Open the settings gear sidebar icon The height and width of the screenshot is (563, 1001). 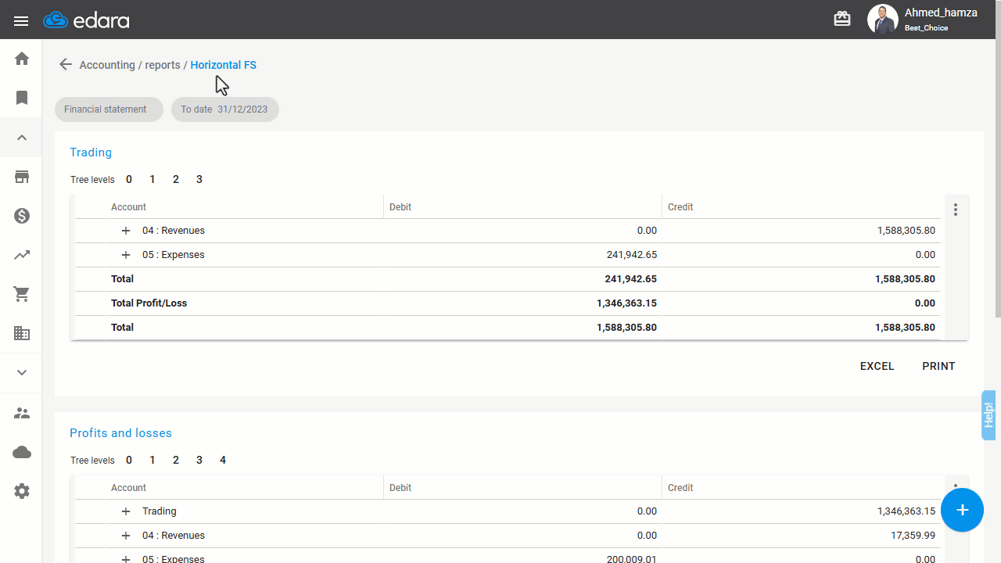pos(22,491)
